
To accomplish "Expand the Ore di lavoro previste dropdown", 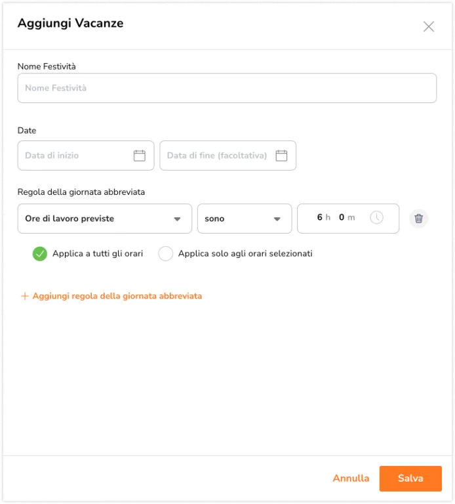I will tap(105, 219).
